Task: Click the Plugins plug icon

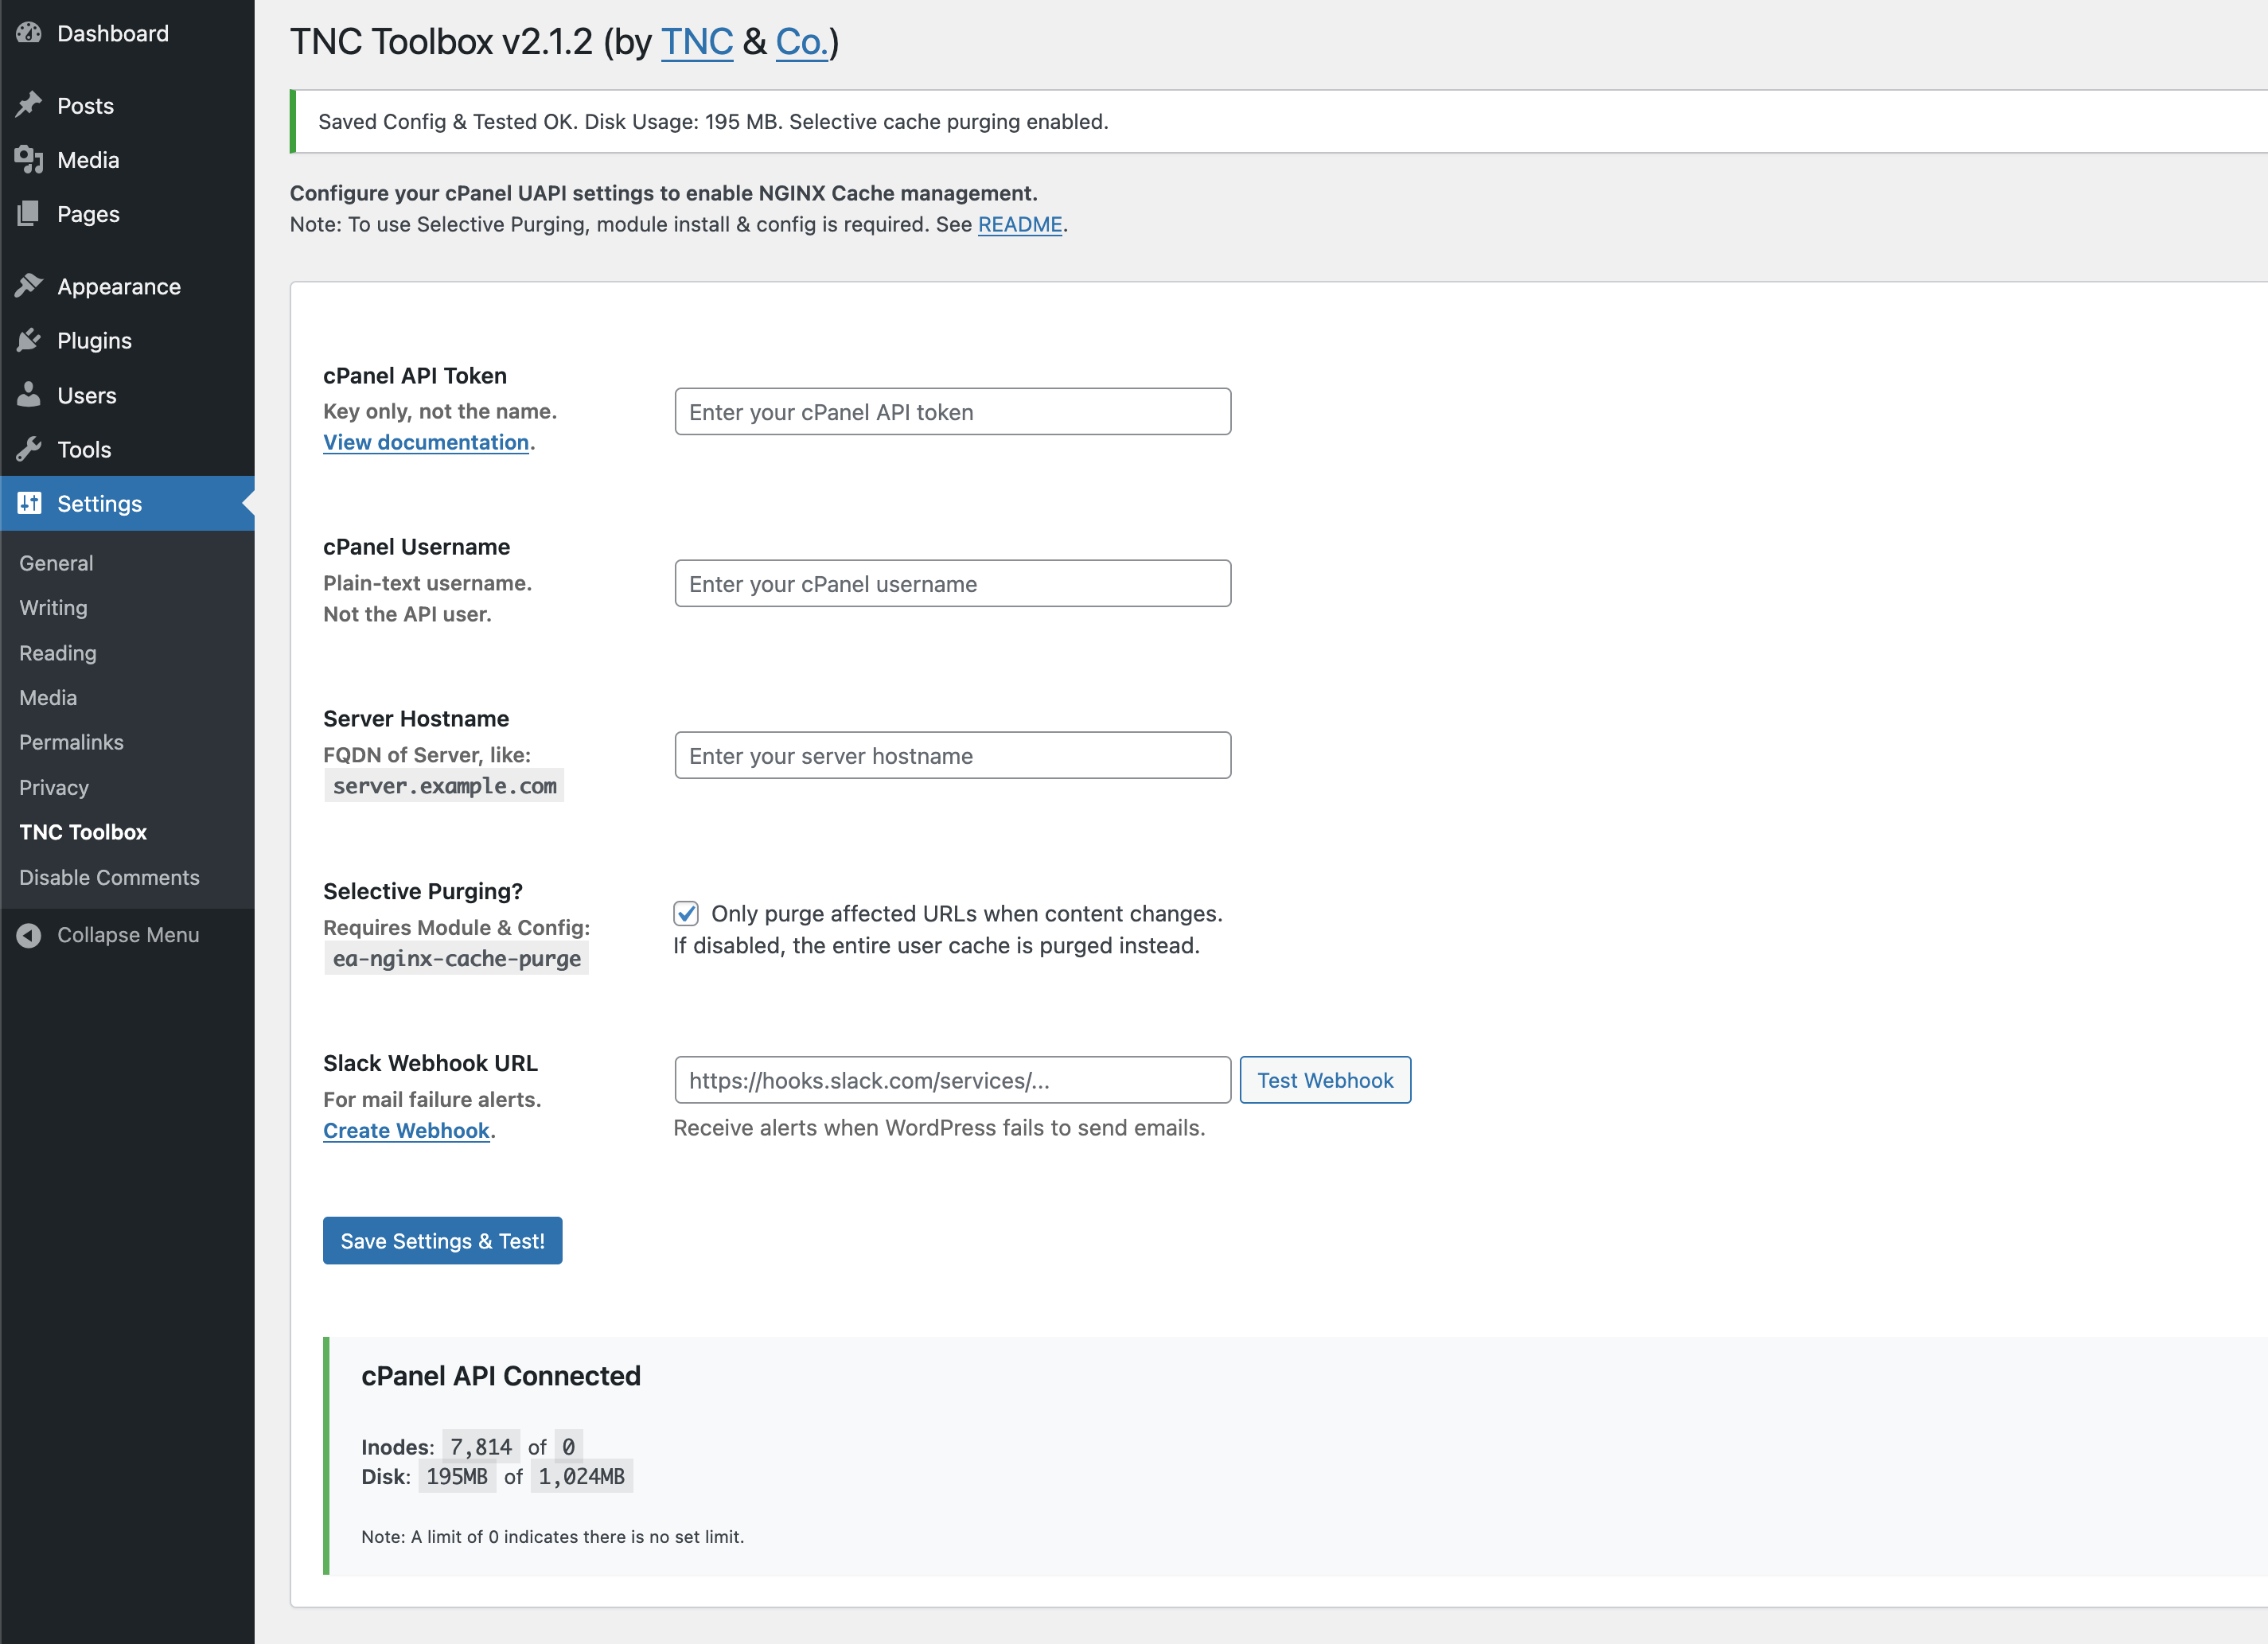Action: [29, 340]
